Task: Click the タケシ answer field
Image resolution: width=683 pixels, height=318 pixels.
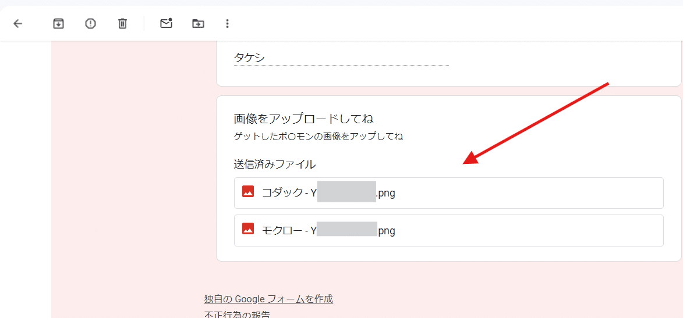Action: tap(341, 58)
